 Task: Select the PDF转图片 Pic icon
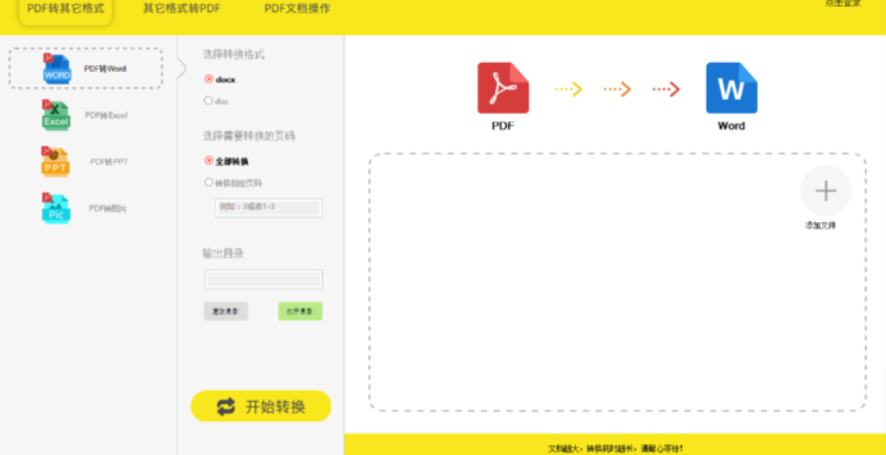point(55,208)
